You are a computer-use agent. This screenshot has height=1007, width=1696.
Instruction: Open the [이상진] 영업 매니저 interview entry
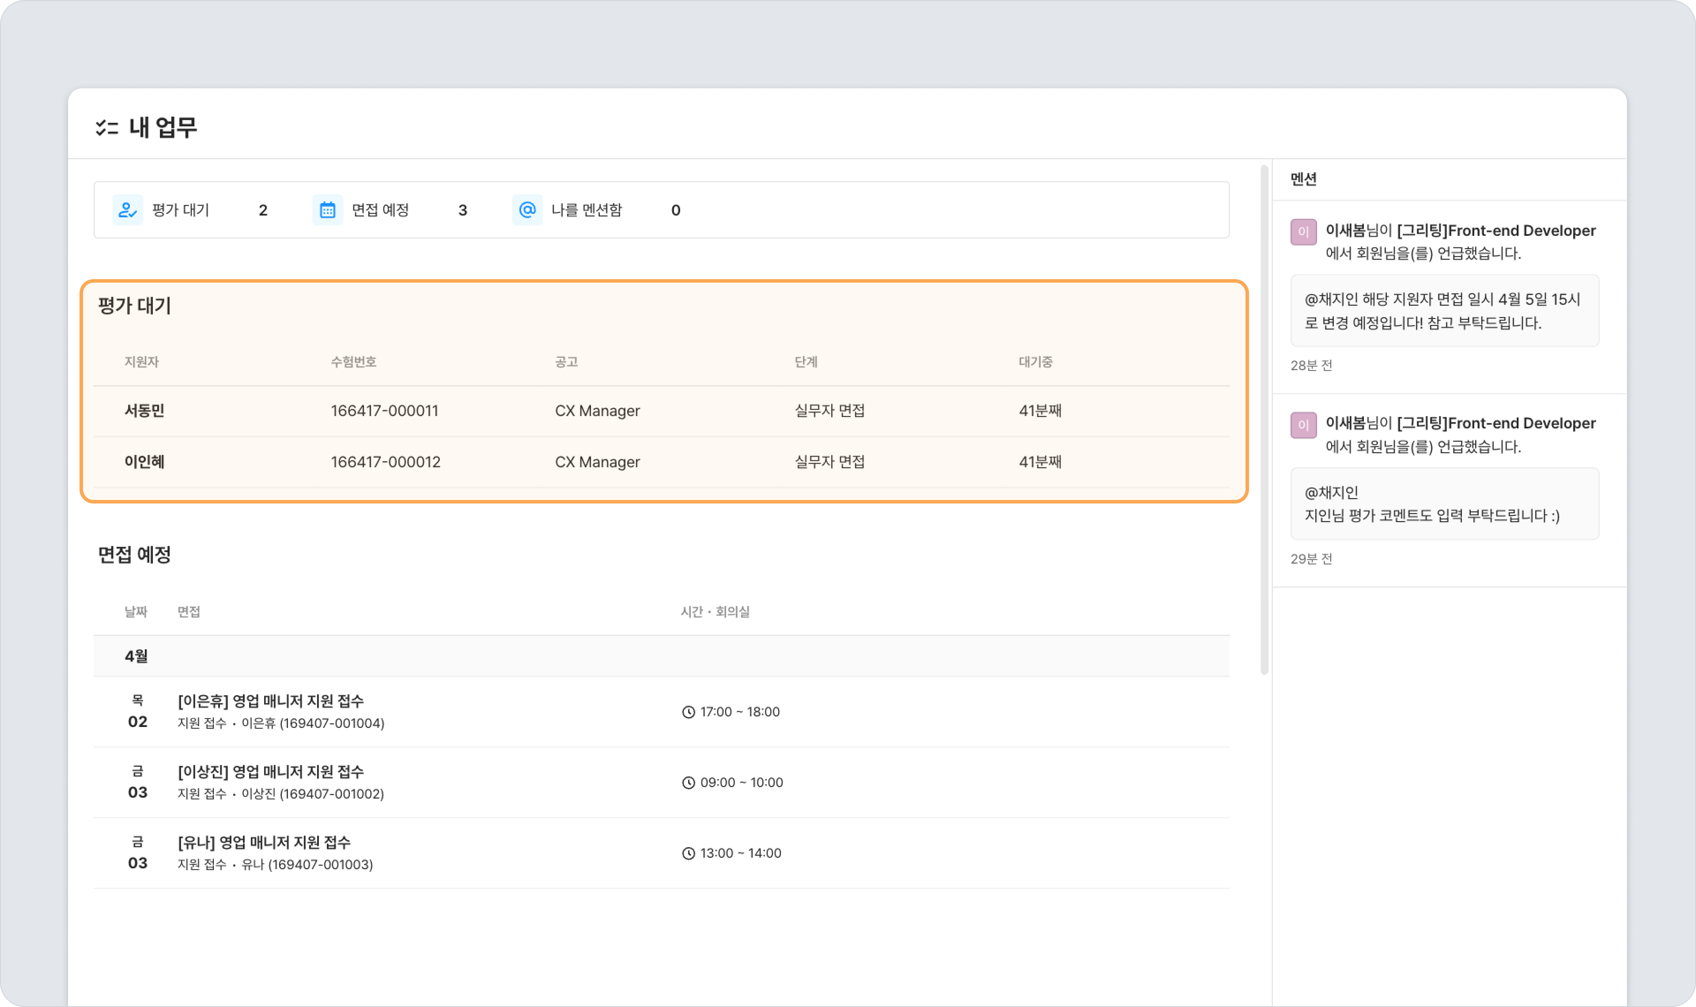(271, 772)
